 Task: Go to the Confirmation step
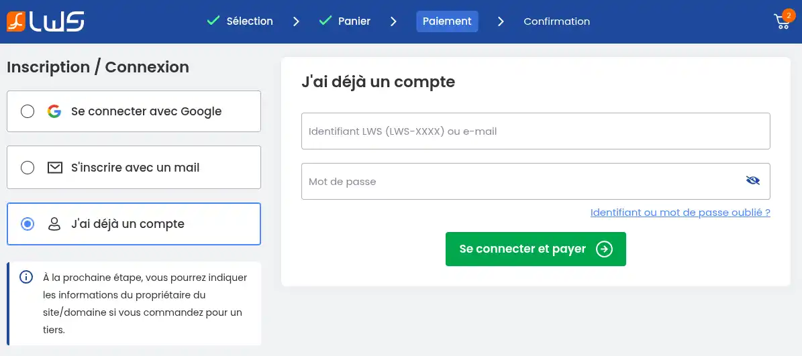[x=556, y=21]
